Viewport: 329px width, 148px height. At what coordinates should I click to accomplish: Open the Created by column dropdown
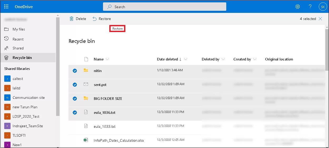pos(255,59)
